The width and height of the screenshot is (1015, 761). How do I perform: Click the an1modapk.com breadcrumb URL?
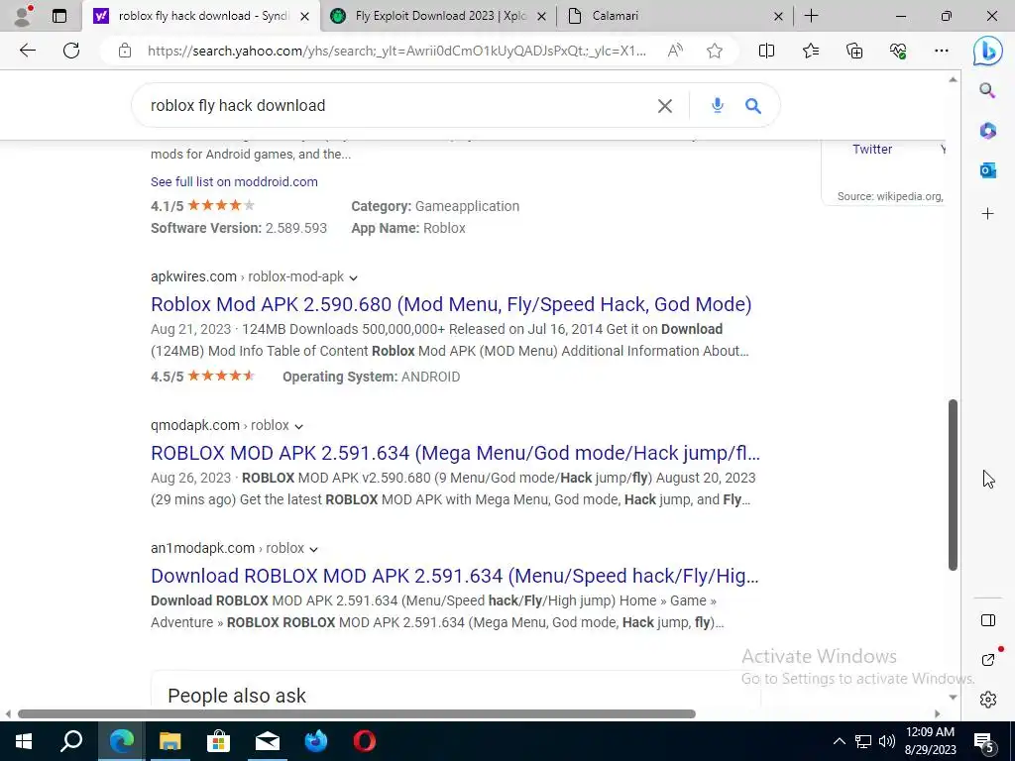[x=227, y=548]
